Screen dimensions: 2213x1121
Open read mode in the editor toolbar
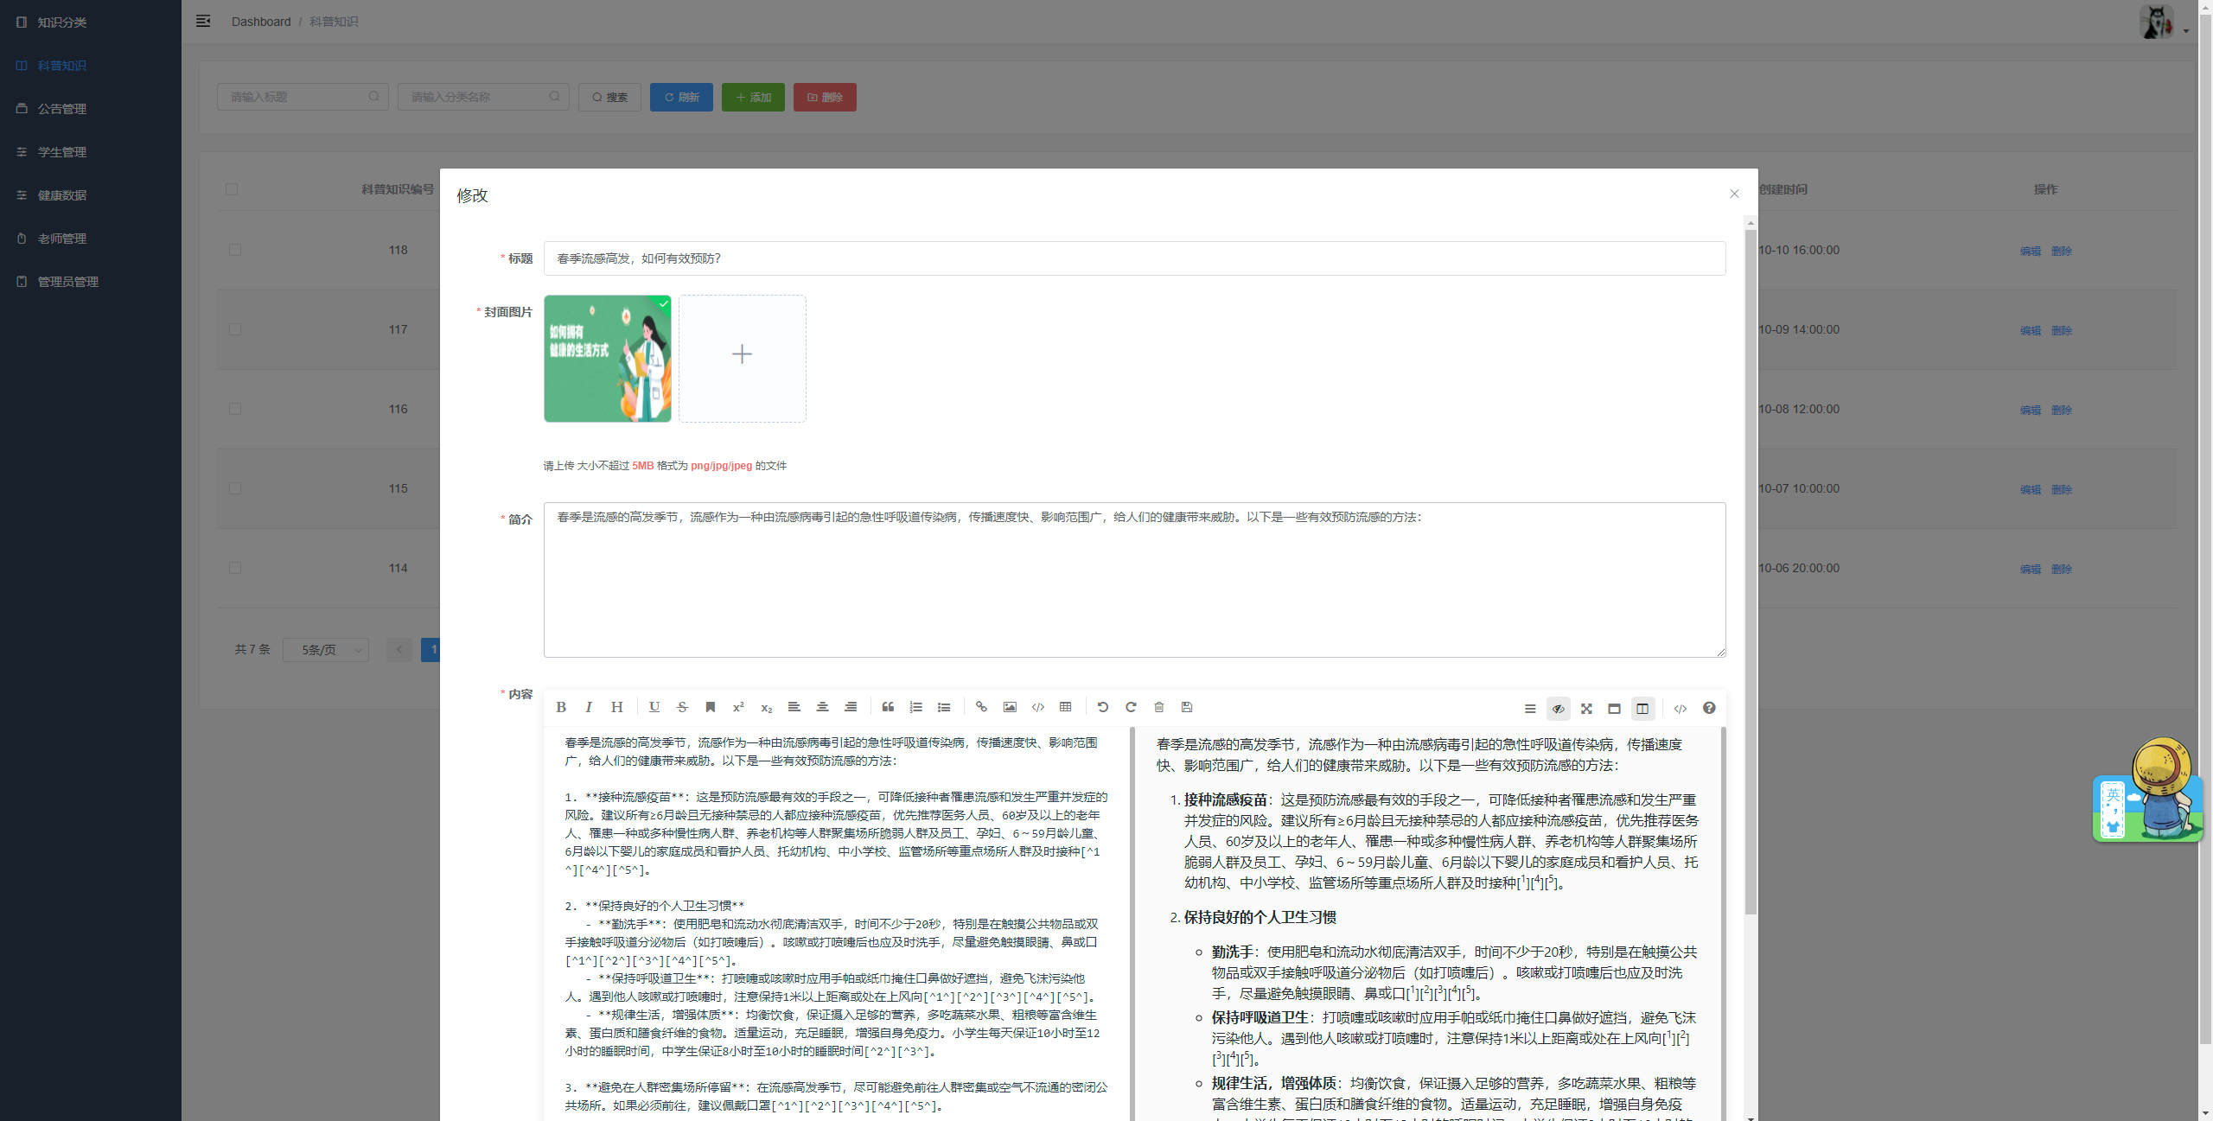(1614, 709)
